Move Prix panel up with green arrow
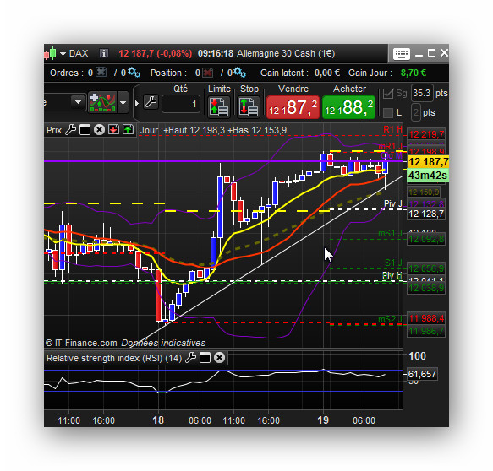Screen dimensions: 493x471 click(x=128, y=130)
